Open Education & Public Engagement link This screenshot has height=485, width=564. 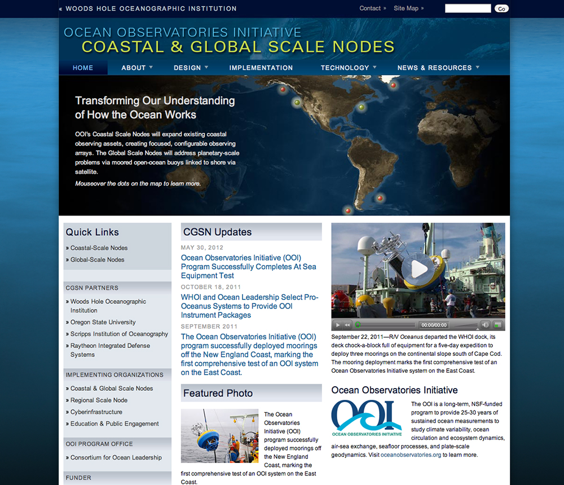[114, 424]
